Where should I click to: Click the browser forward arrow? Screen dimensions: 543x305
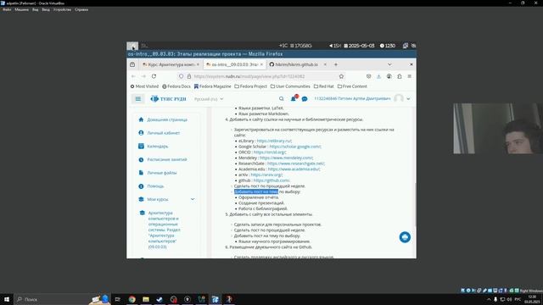(x=143, y=76)
